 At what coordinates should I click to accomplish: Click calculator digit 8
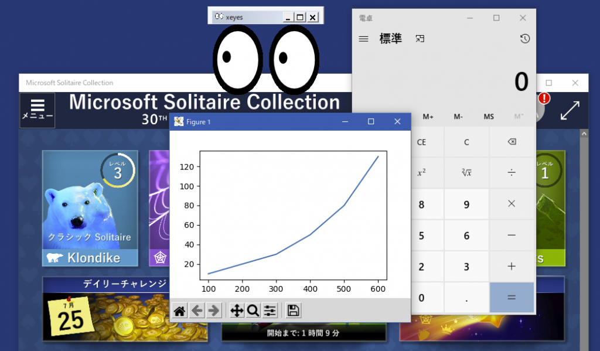pyautogui.click(x=421, y=205)
